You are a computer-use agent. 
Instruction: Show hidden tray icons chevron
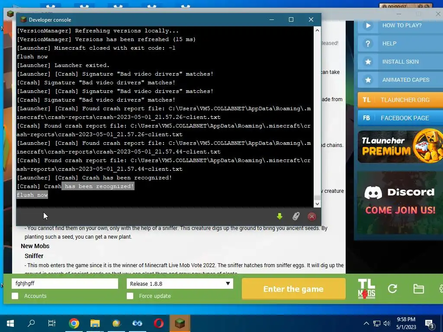[x=366, y=323]
